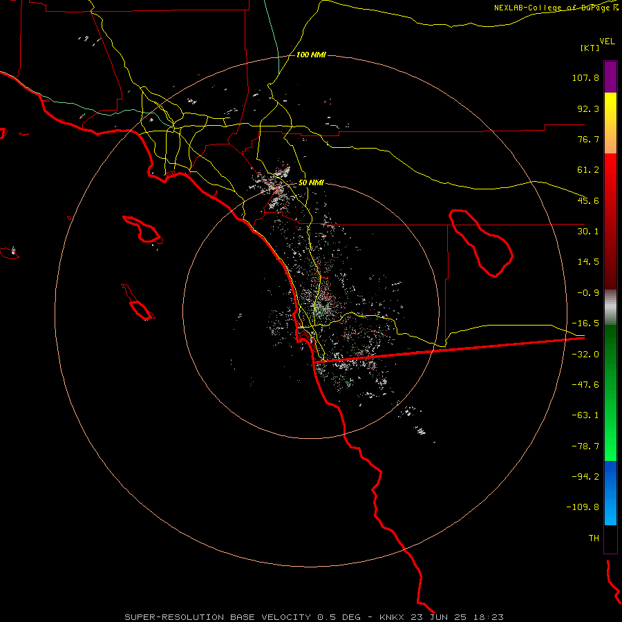Click the -47.6 legend value

[585, 385]
